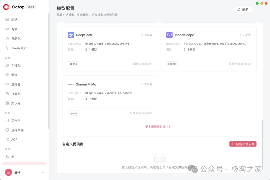Screen dimensions: 270x180
Task: Expand the 丛林 user menu chevron
Action: click(x=43, y=172)
